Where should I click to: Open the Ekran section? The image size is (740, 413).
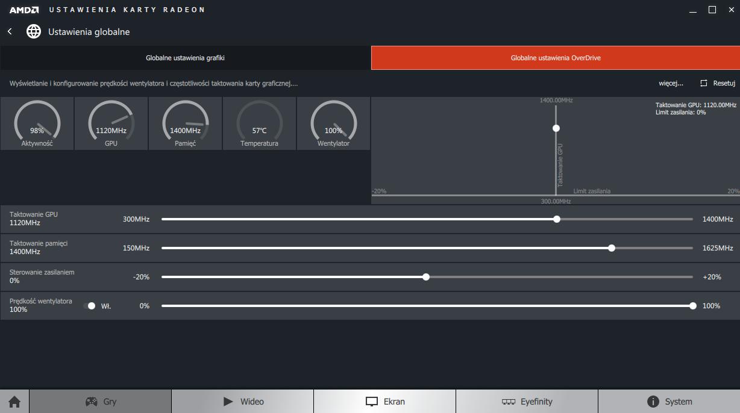tap(384, 402)
